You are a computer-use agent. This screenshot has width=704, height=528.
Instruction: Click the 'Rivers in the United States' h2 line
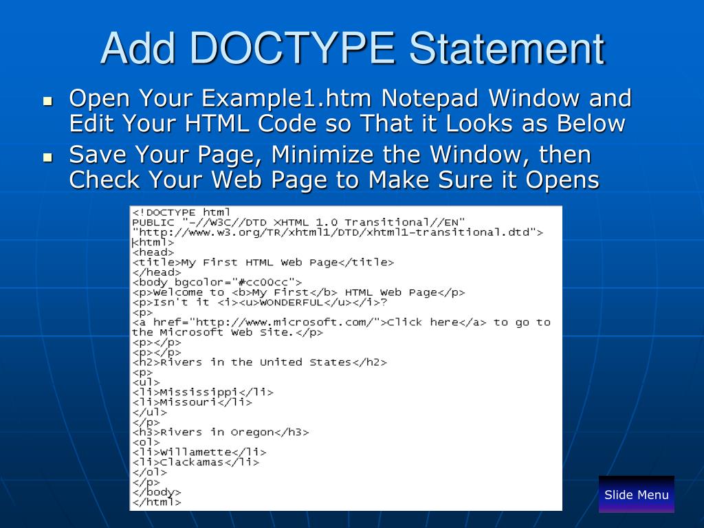tap(259, 362)
